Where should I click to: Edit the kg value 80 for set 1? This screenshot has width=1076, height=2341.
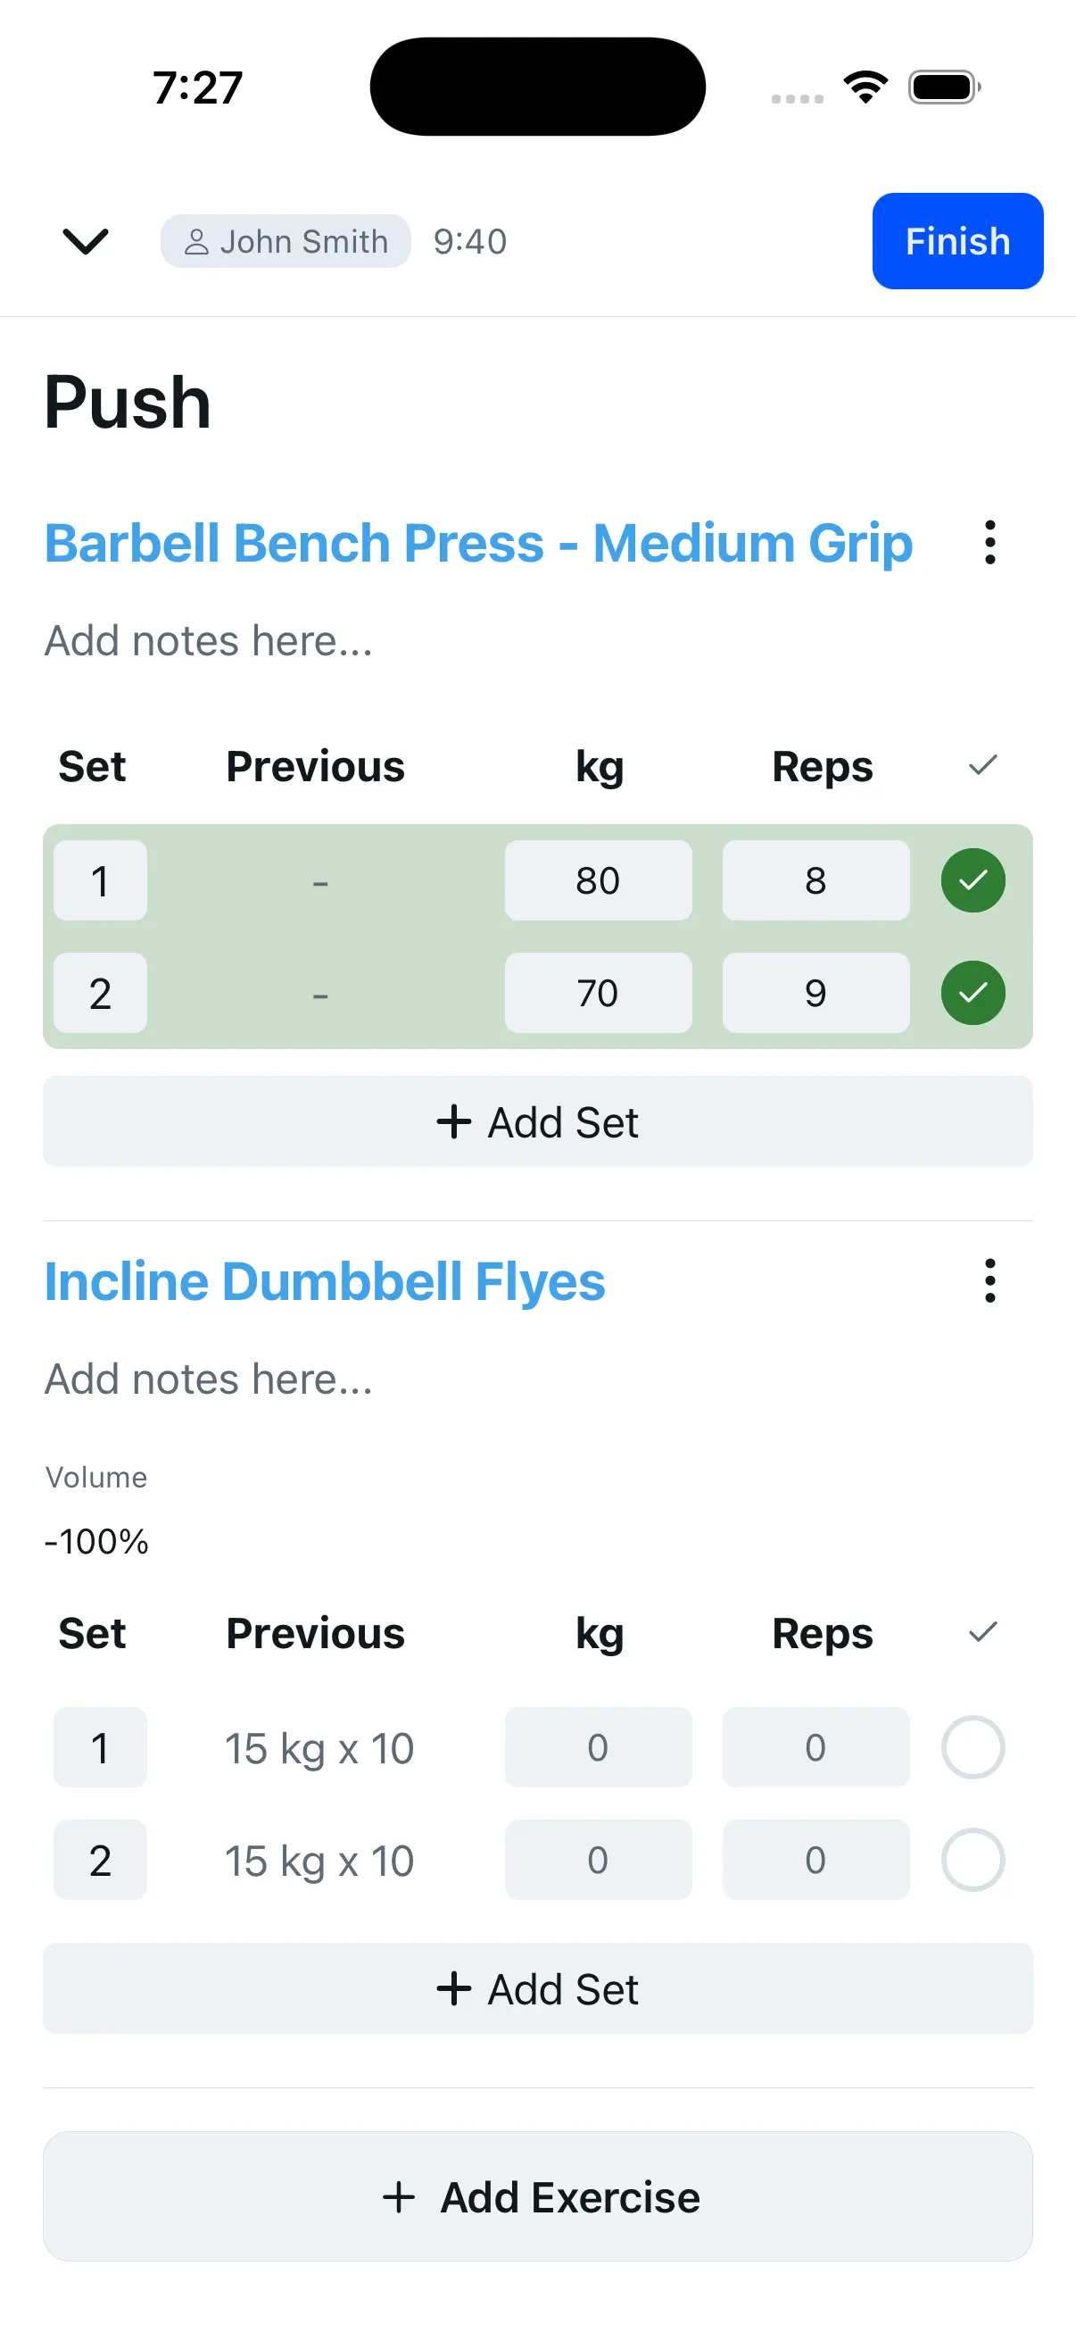[599, 879]
